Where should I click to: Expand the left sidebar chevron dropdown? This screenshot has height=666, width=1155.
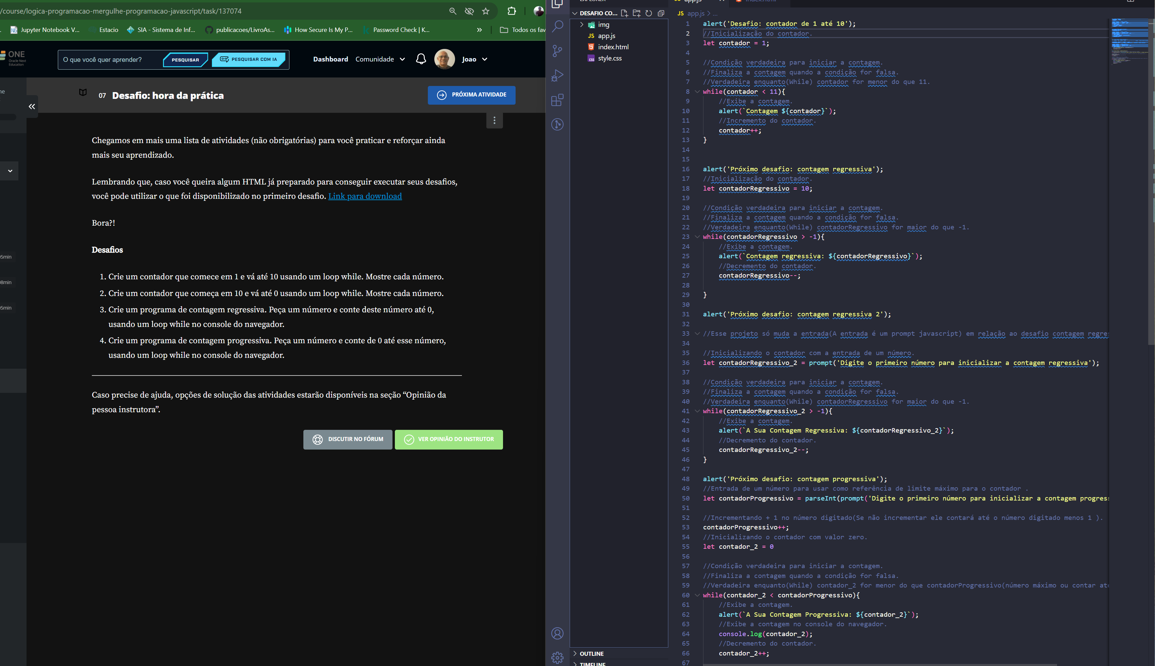(10, 171)
